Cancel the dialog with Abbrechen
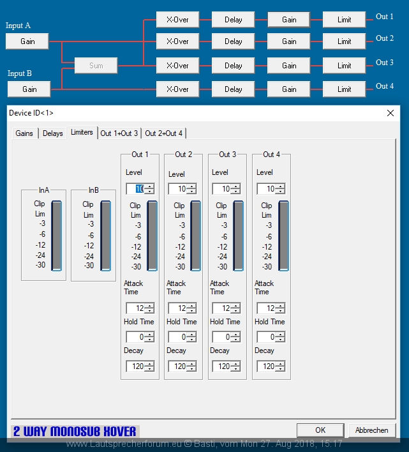This screenshot has width=409, height=452. 372,430
